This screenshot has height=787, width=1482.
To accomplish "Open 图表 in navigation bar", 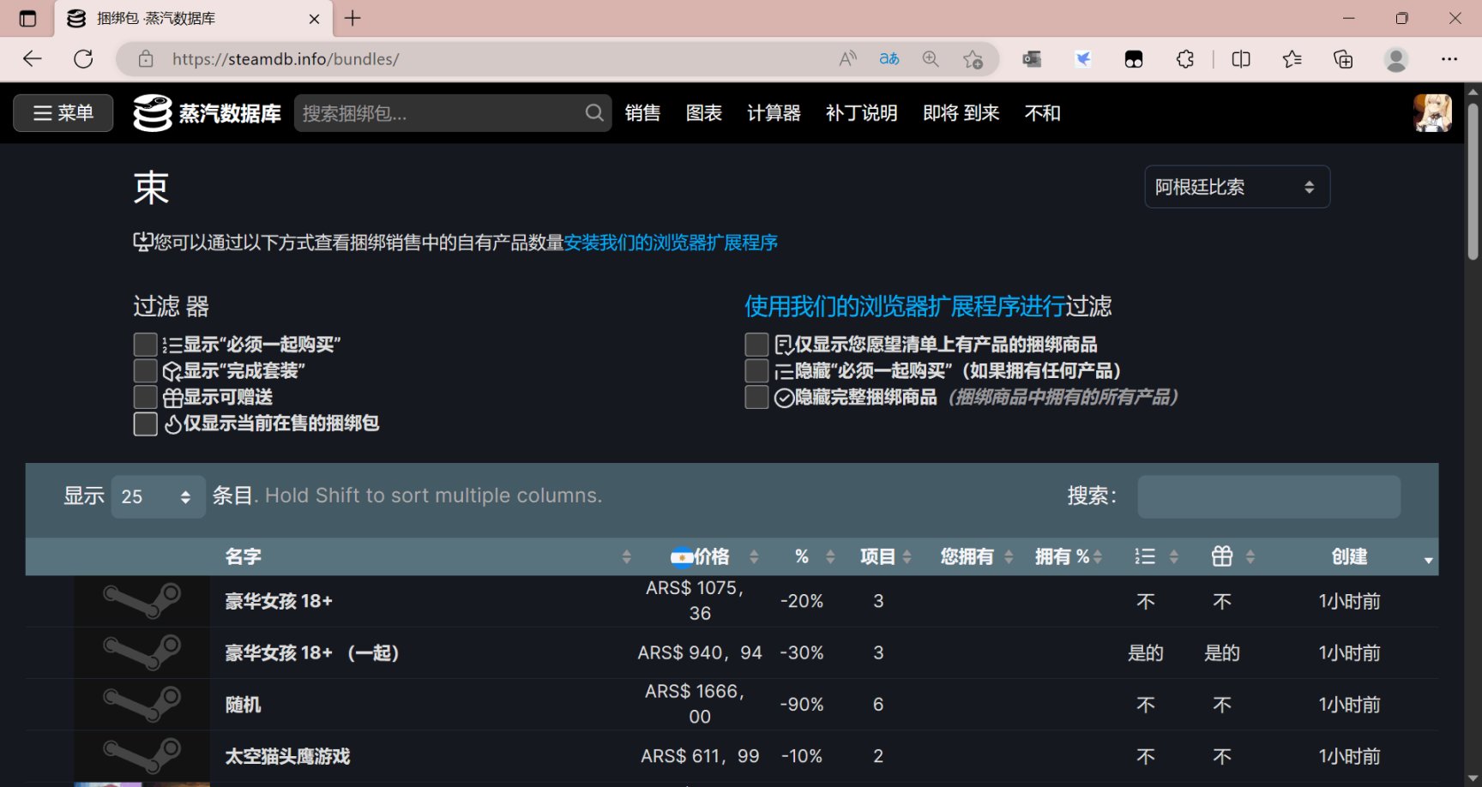I will tap(704, 113).
